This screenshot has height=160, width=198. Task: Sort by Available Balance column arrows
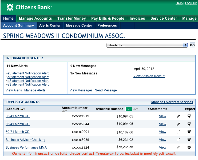point(136,109)
